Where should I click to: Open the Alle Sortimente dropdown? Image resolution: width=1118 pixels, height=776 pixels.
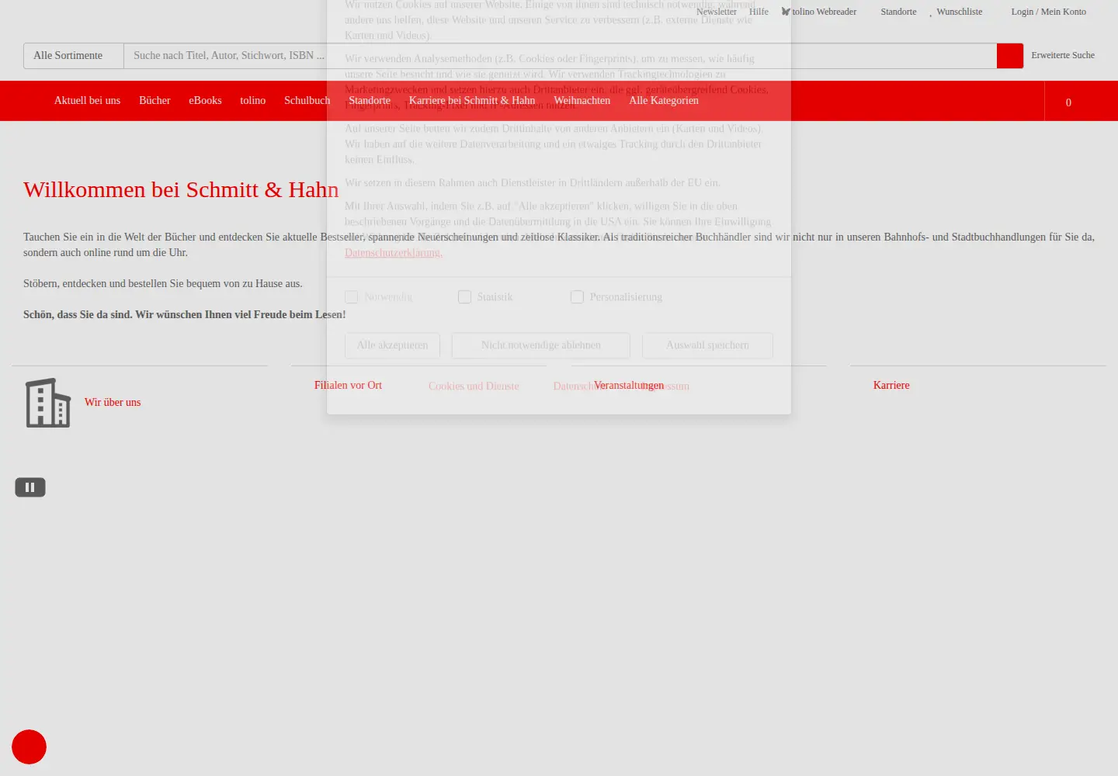(74, 56)
